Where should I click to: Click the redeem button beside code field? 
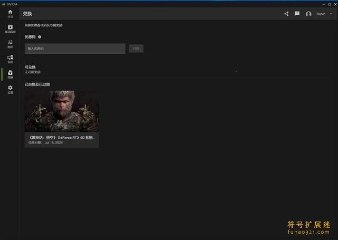coord(136,49)
